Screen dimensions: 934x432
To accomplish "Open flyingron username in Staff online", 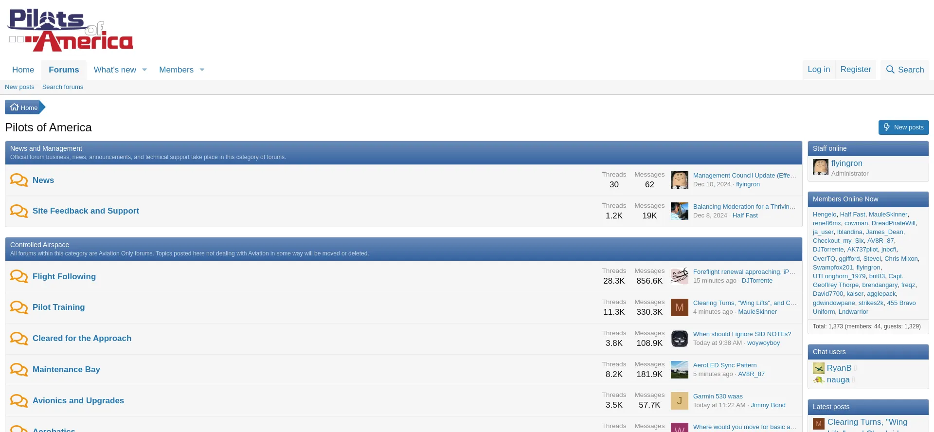I will tap(846, 163).
